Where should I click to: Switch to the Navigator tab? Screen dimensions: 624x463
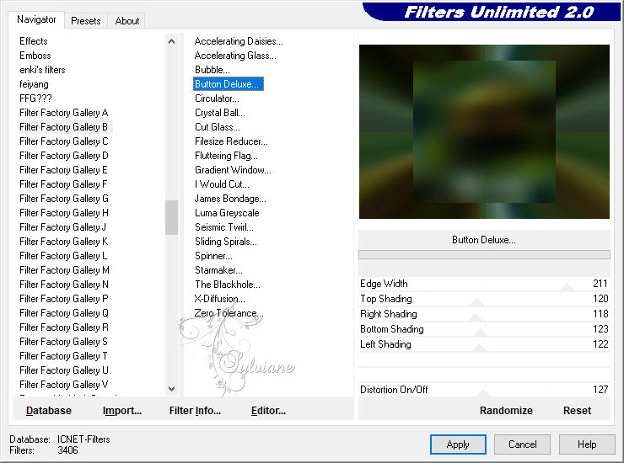pyautogui.click(x=36, y=19)
